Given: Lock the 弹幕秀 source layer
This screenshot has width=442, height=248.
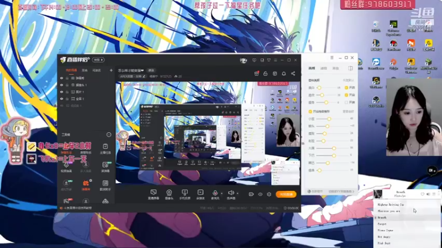Looking at the screenshot, I should (67, 78).
